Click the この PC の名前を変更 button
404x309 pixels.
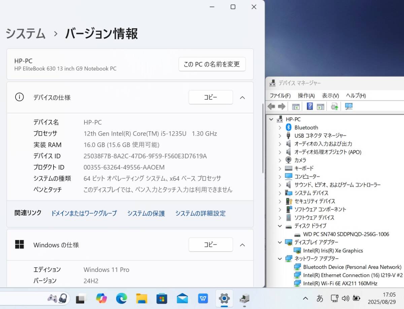pos(212,64)
